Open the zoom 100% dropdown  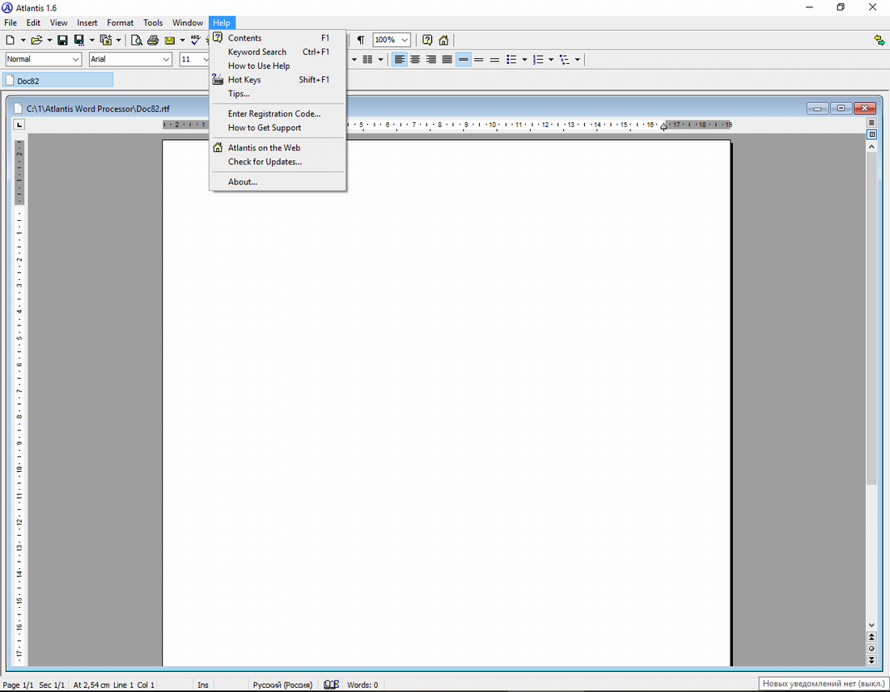click(x=404, y=40)
